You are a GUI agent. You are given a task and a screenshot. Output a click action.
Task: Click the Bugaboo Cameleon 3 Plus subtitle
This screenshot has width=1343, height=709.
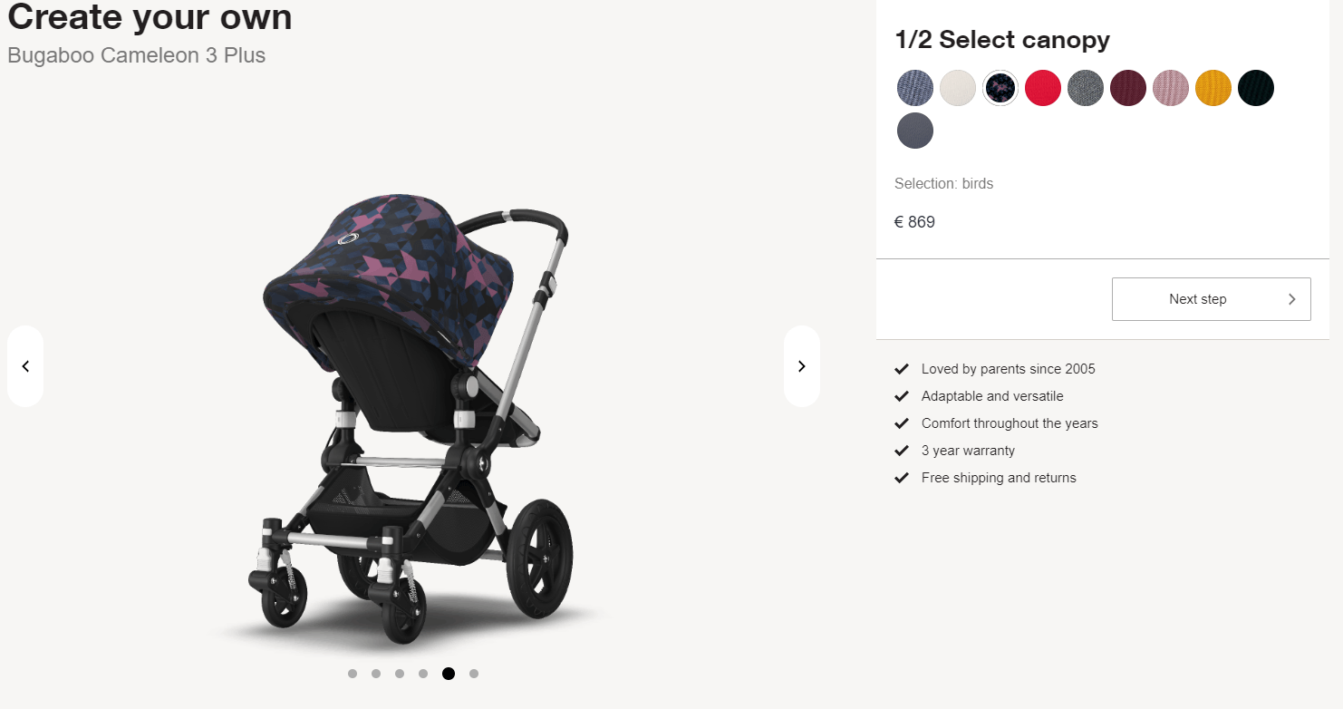pos(136,55)
